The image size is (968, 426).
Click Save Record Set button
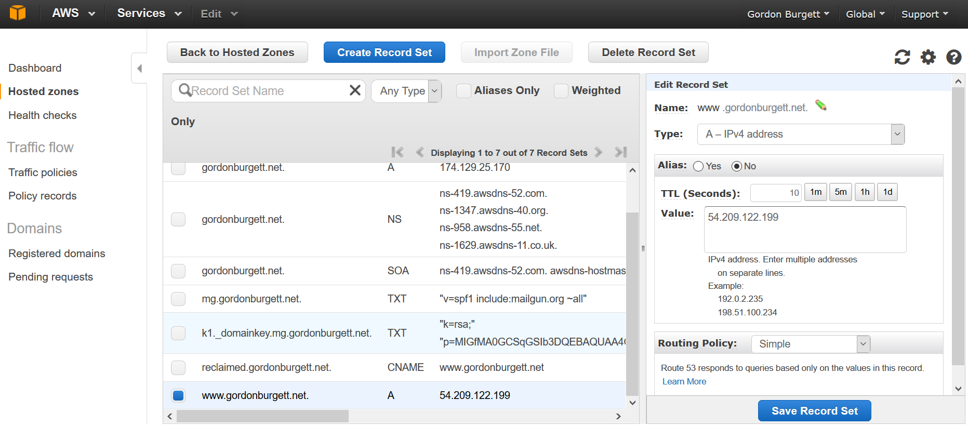815,411
